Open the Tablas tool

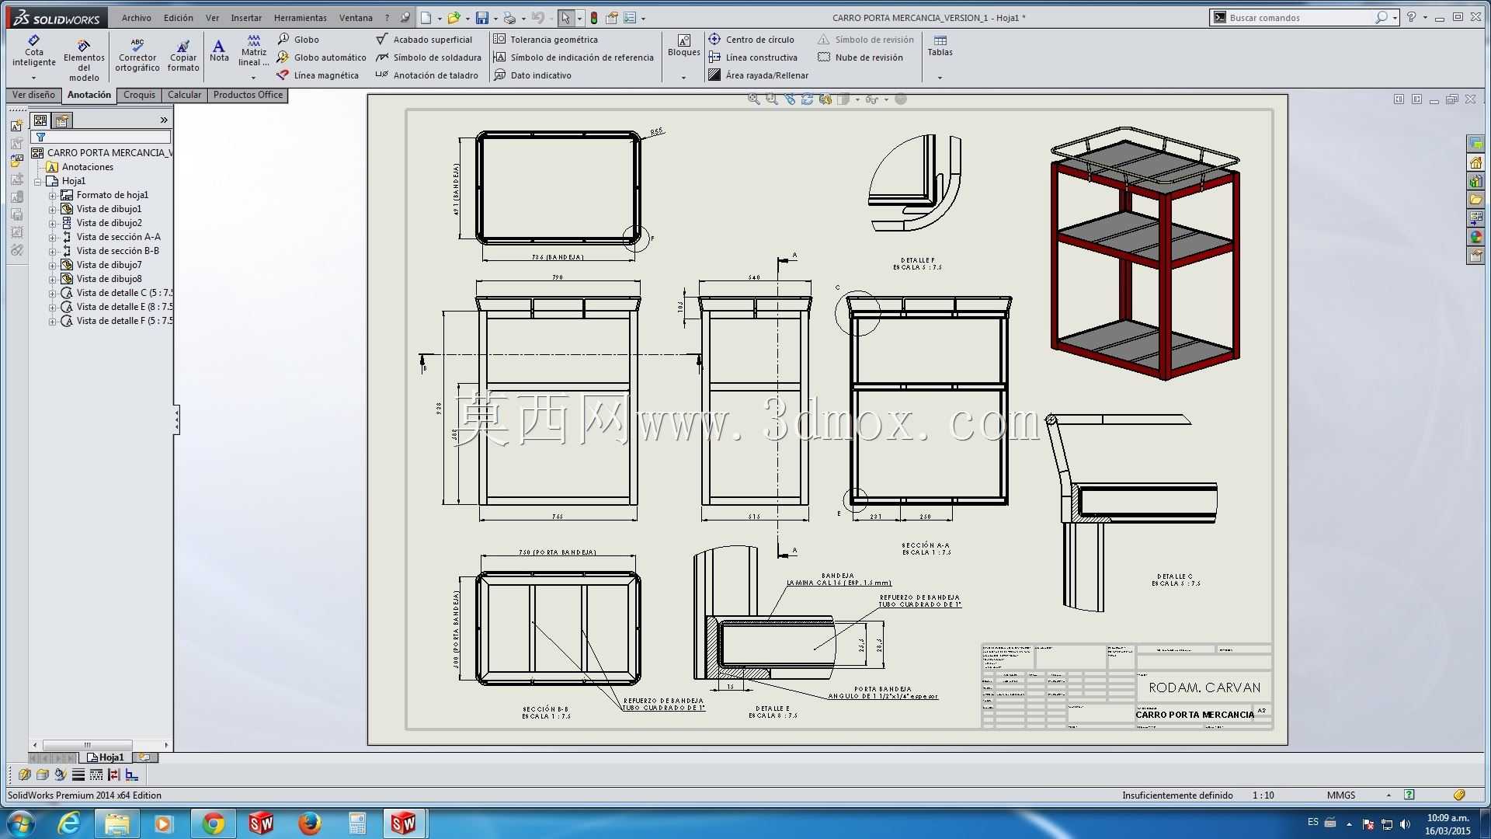coord(940,45)
